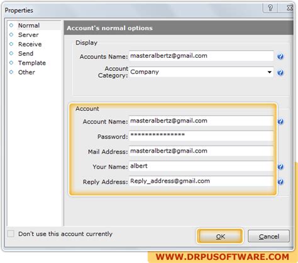The width and height of the screenshot is (298, 263).
Task: Click into the Mail Address field
Action: coord(201,151)
